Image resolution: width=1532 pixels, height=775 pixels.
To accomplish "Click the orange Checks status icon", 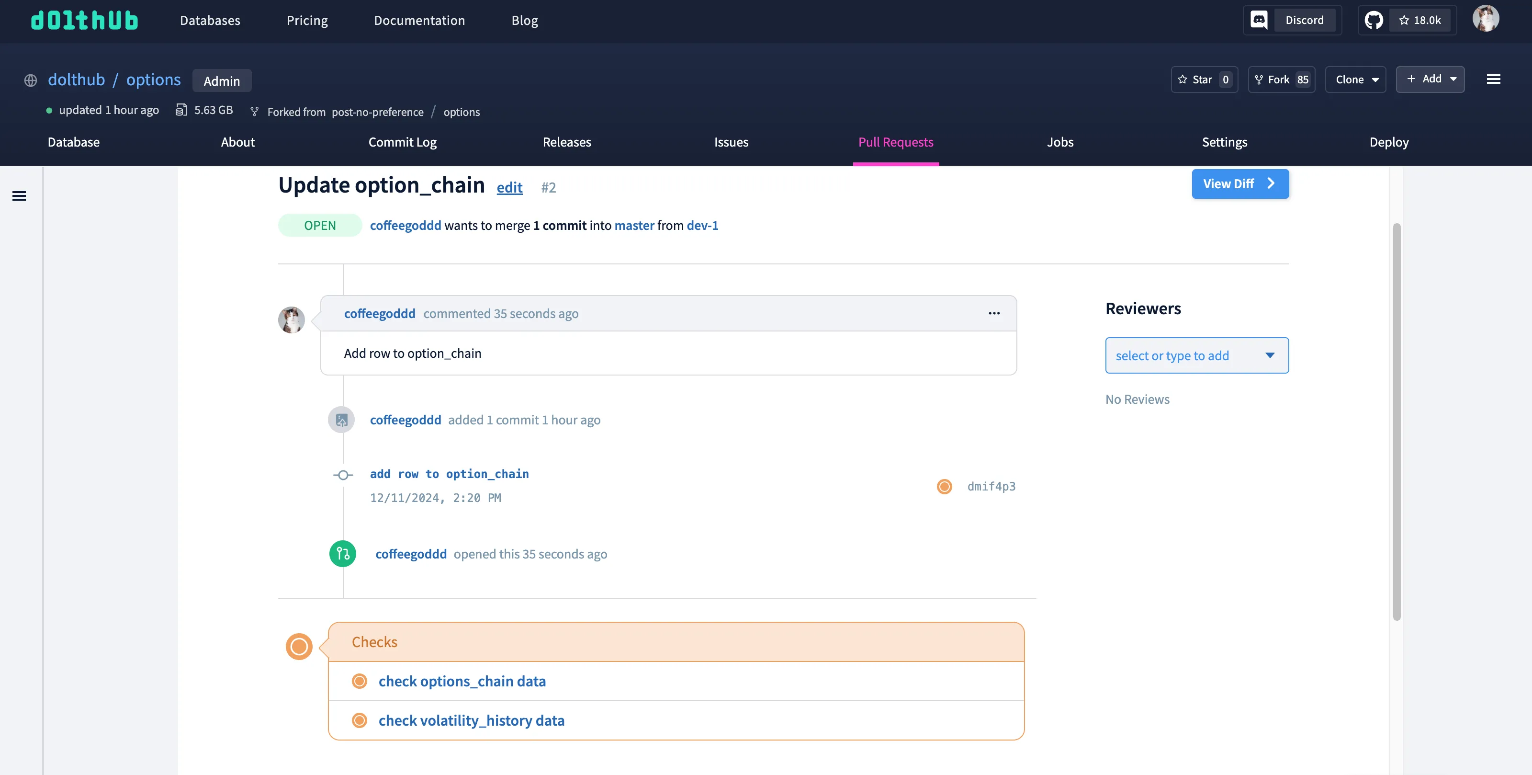I will [299, 647].
